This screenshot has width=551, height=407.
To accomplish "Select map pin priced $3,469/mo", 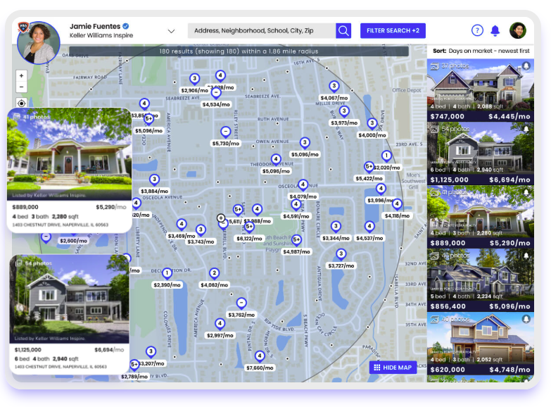I will click(x=182, y=224).
